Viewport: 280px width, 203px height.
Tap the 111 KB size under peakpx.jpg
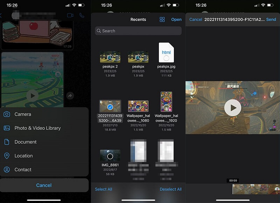166,75
